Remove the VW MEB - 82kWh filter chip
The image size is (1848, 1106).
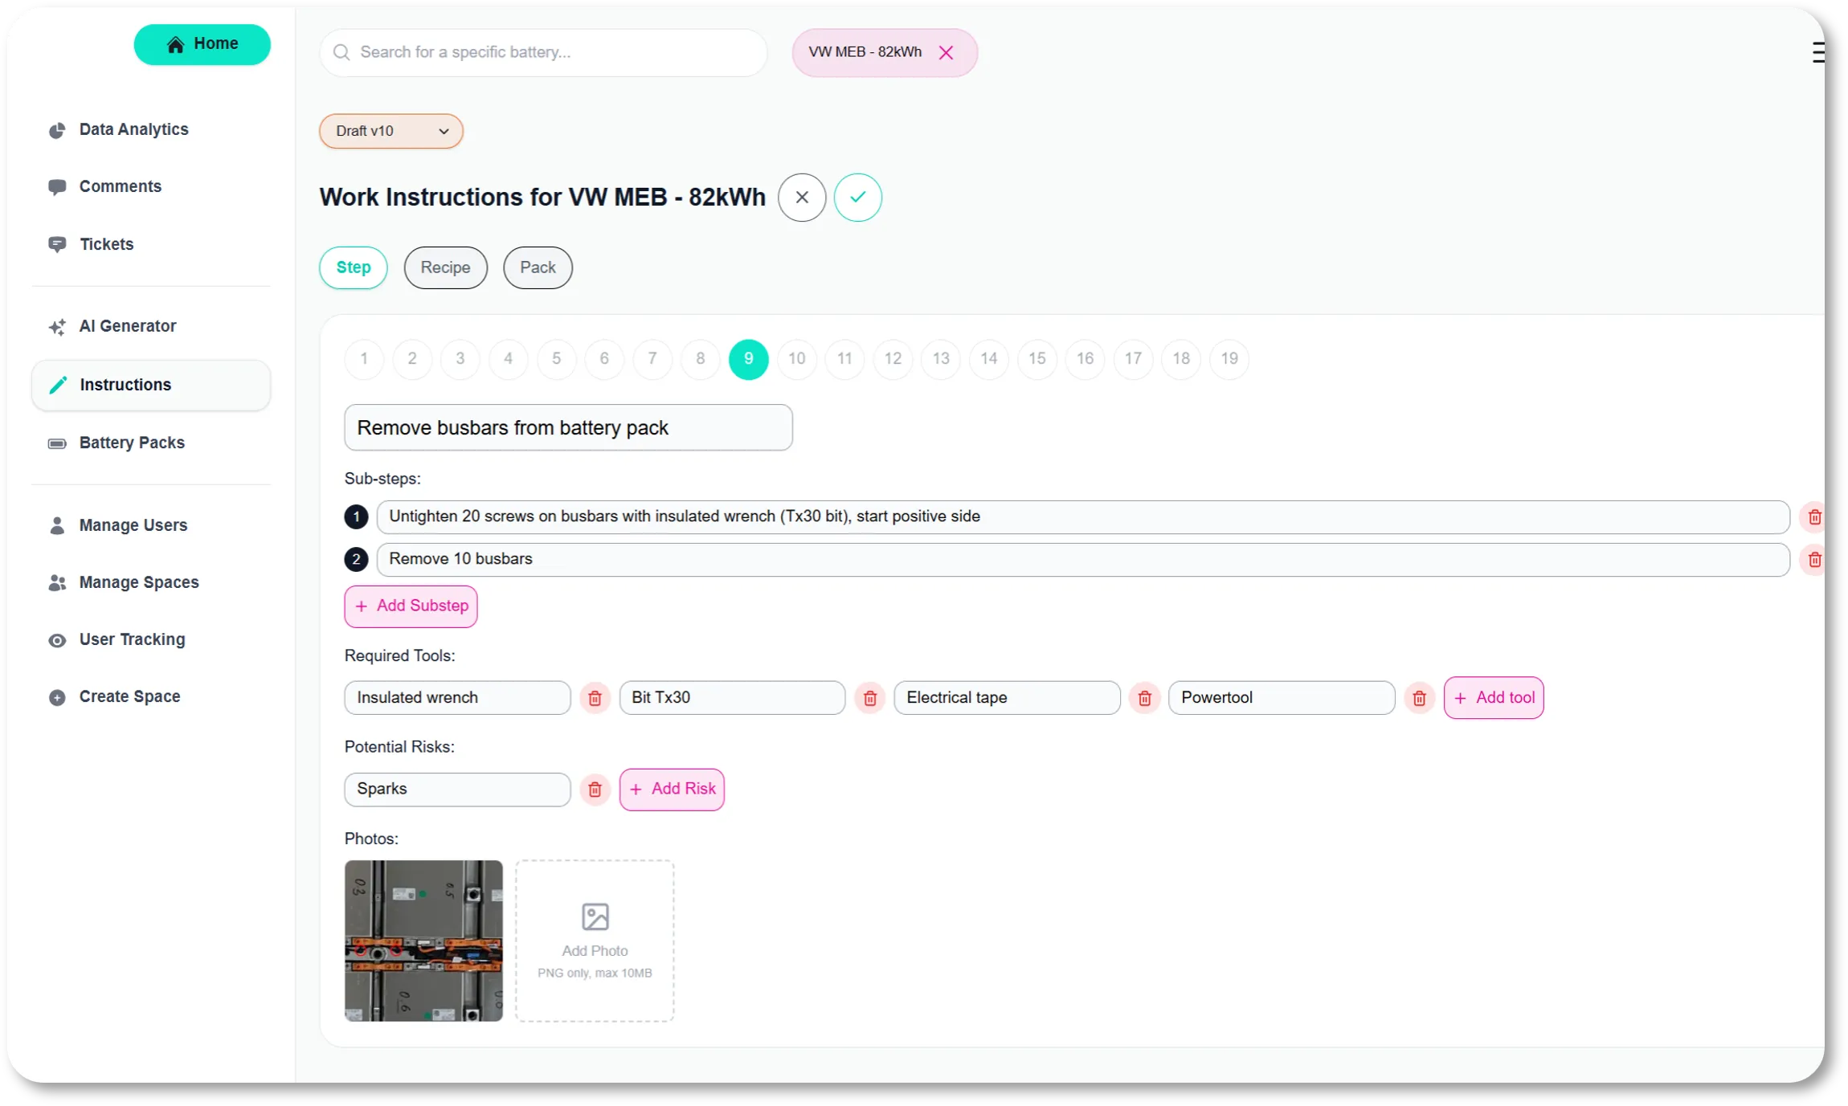click(x=946, y=52)
